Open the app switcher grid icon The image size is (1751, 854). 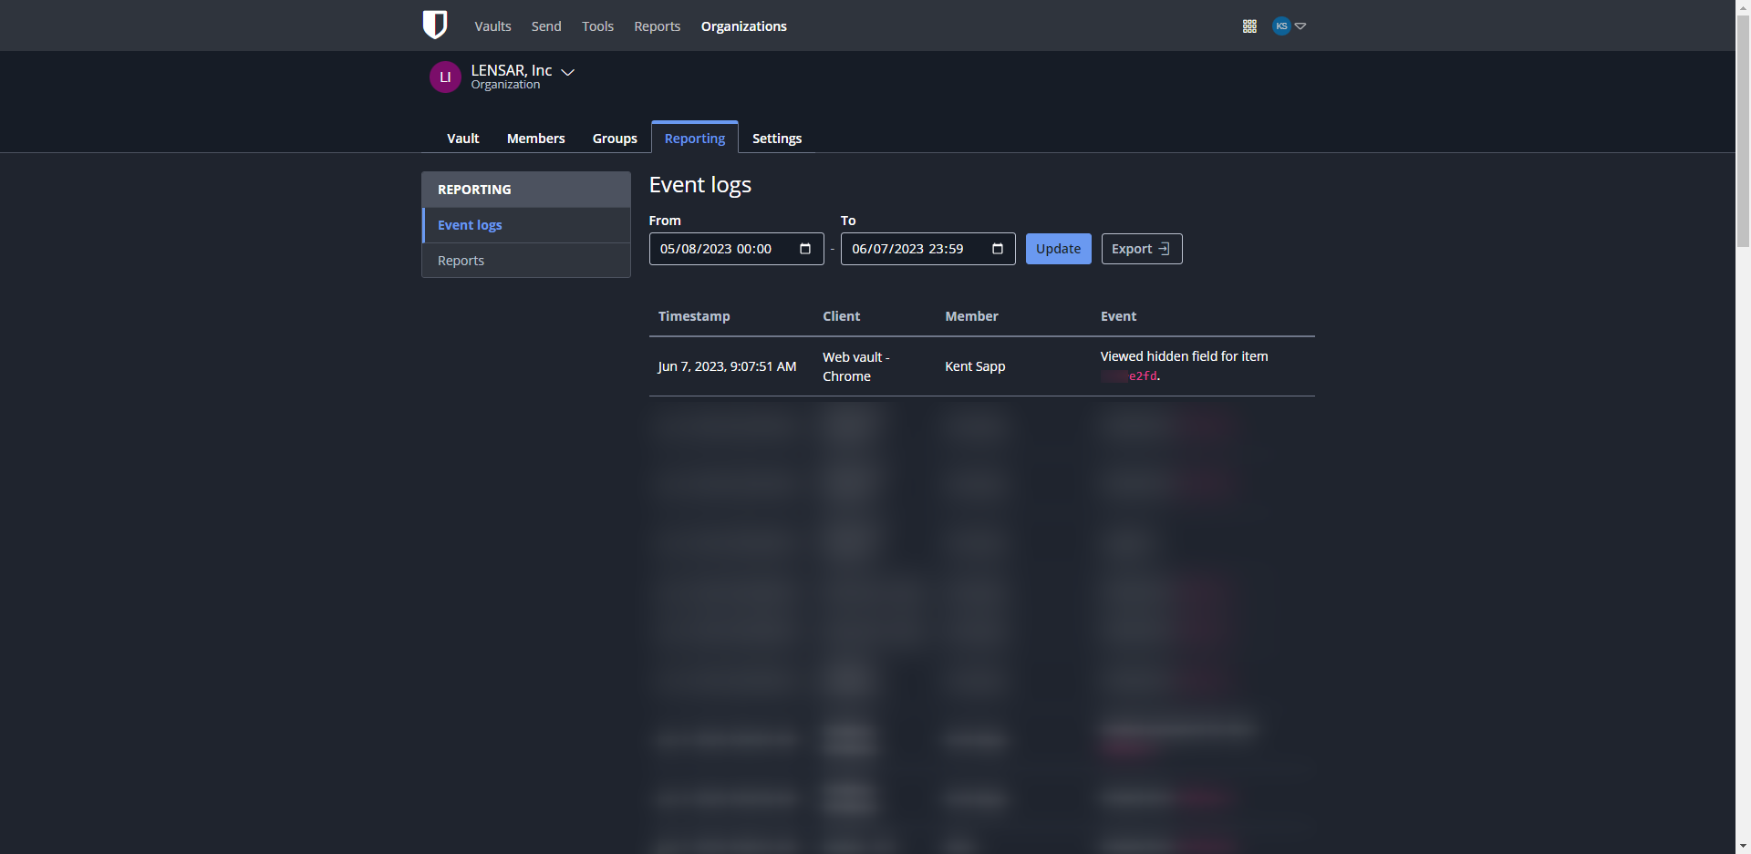(1248, 26)
